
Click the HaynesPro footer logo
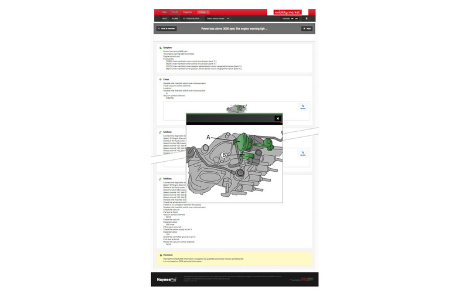click(166, 280)
